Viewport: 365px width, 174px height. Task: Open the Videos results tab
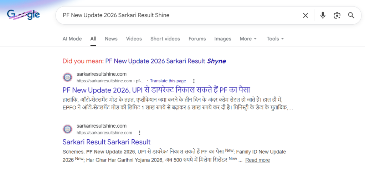[134, 39]
